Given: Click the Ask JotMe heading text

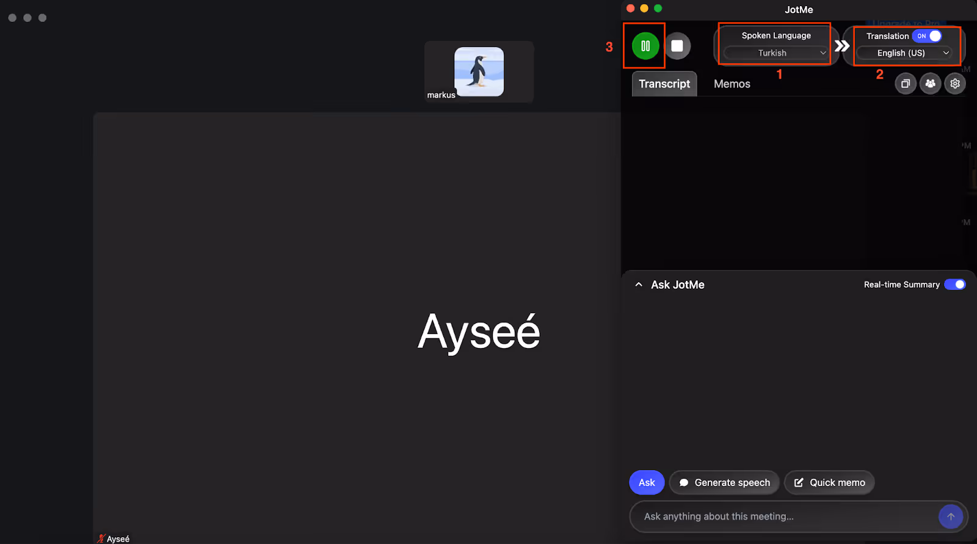Looking at the screenshot, I should tap(678, 285).
